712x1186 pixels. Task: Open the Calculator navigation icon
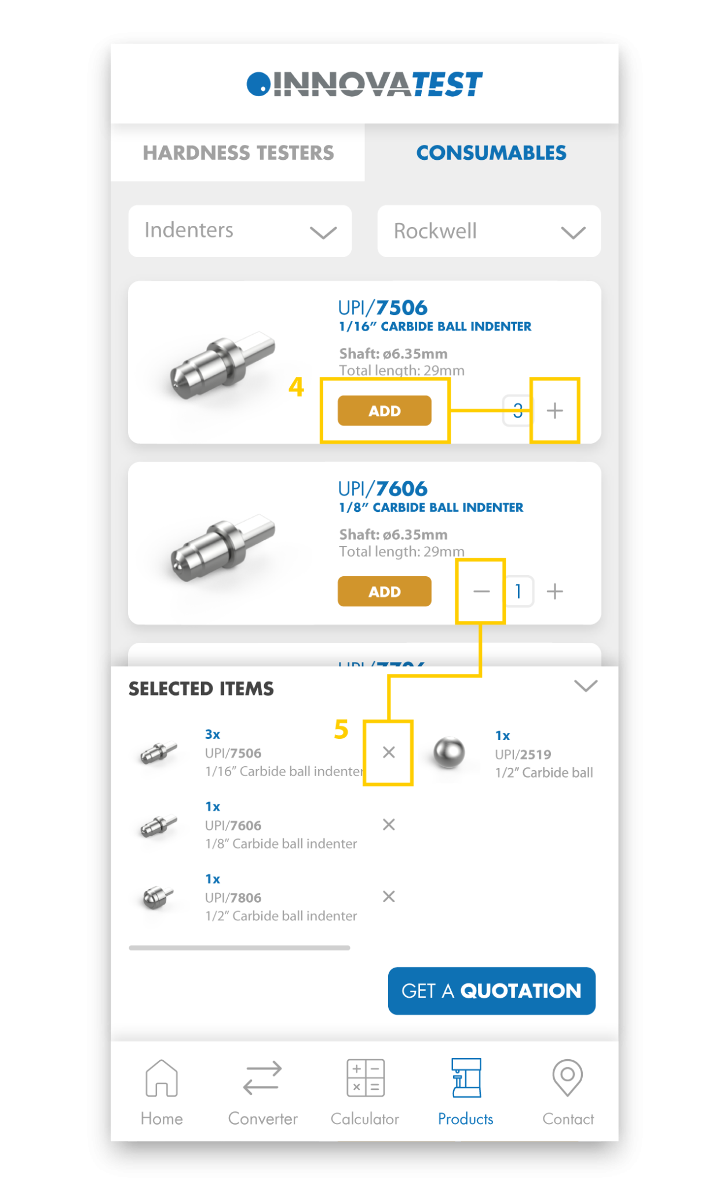click(365, 1078)
